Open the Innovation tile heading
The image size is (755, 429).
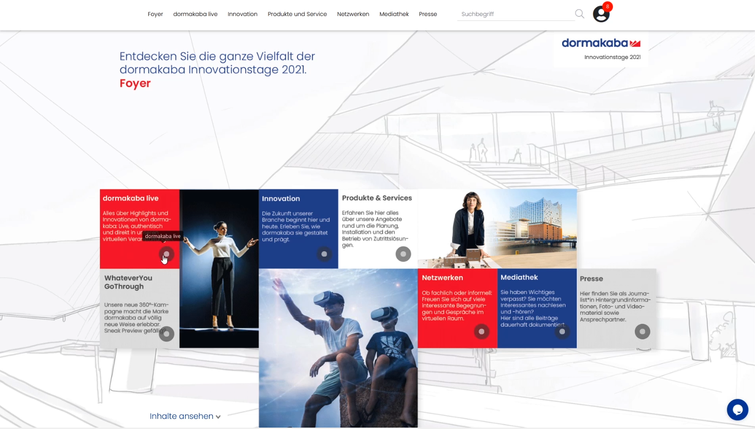pyautogui.click(x=281, y=198)
